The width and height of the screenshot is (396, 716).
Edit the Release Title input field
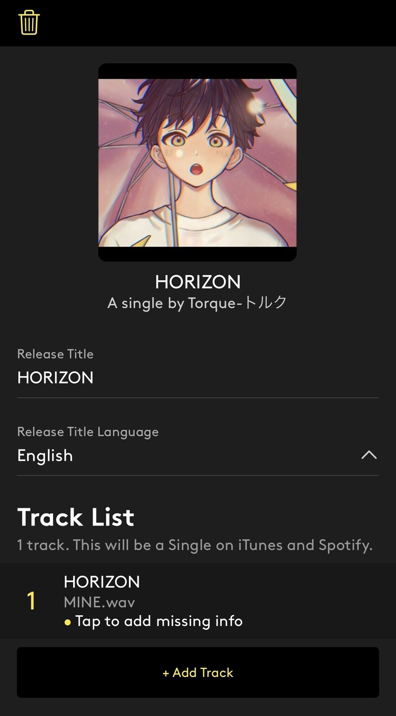[x=198, y=378]
